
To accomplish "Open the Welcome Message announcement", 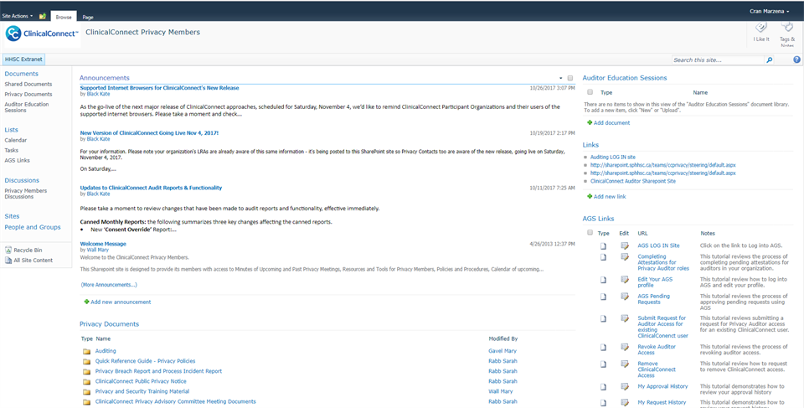I will point(103,244).
